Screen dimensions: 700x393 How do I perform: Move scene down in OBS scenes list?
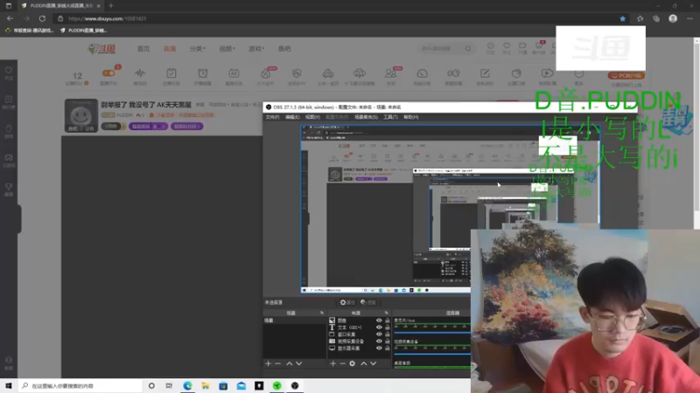coord(299,363)
